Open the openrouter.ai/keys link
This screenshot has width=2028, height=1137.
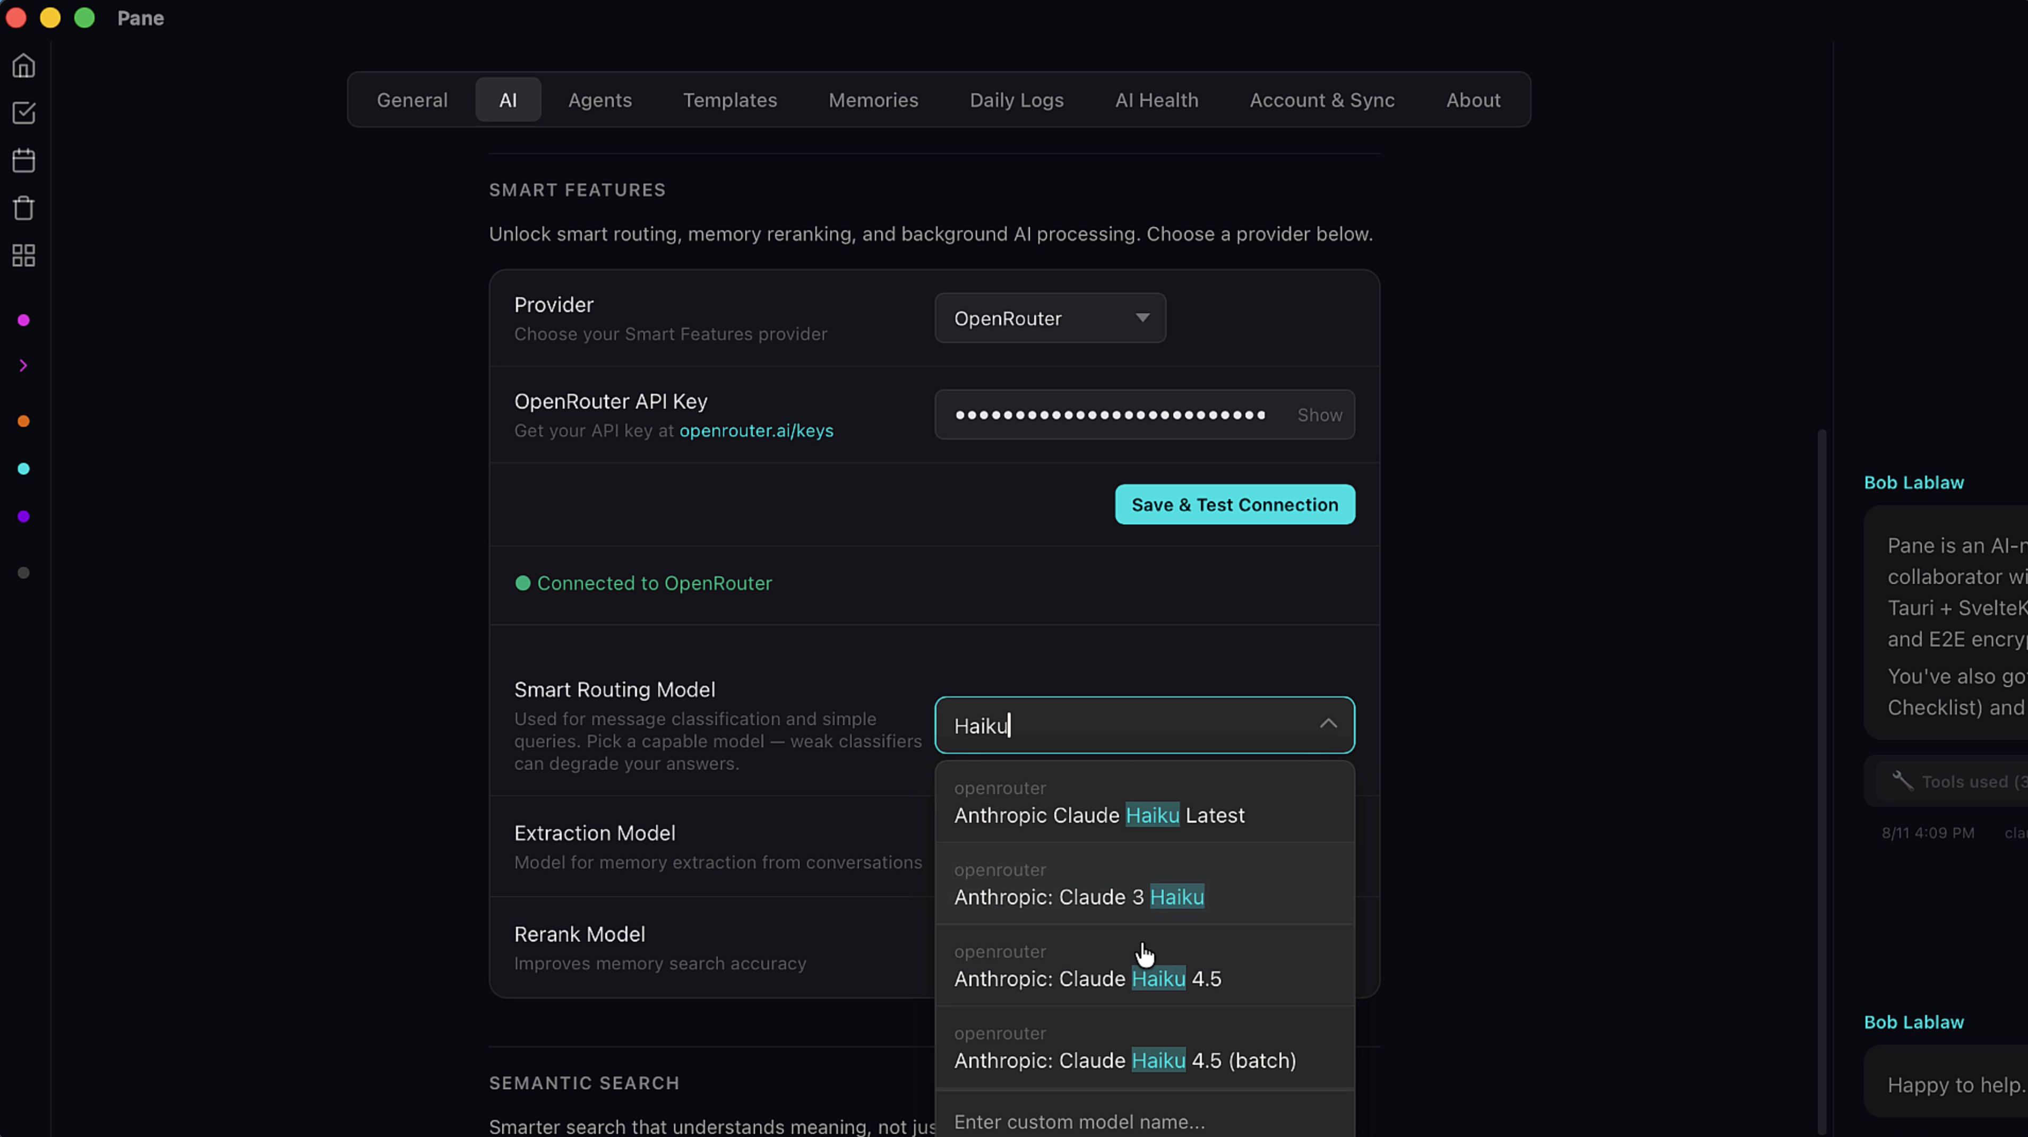(x=756, y=430)
